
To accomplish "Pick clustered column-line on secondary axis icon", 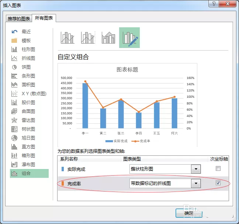I will coord(88,38).
